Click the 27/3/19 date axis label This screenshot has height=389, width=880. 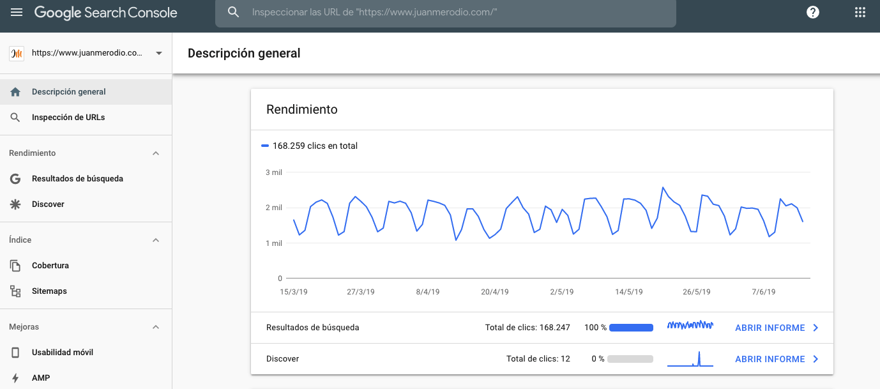pyautogui.click(x=361, y=292)
